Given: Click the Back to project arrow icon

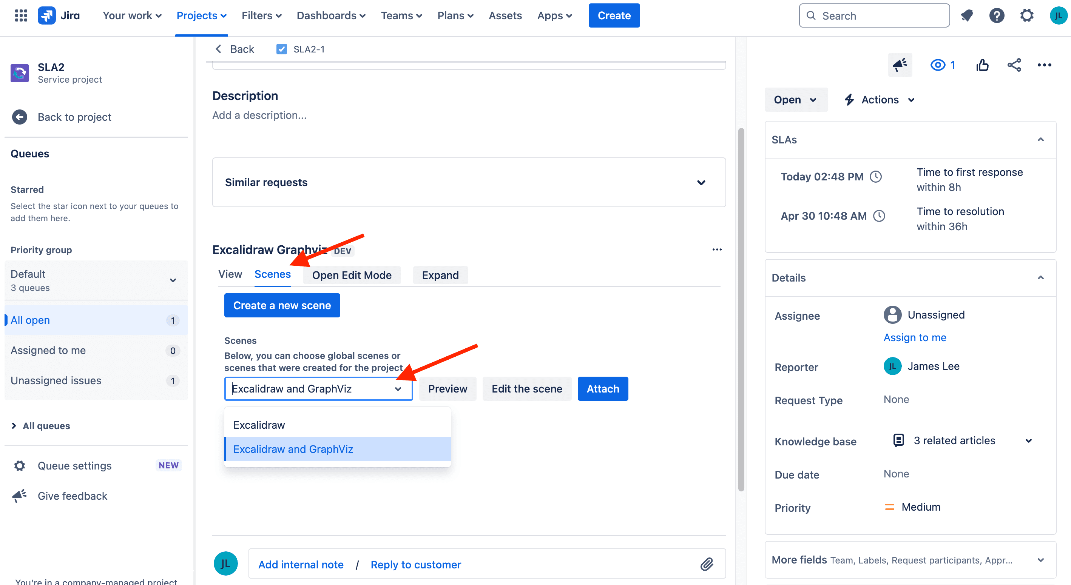Looking at the screenshot, I should 20,117.
